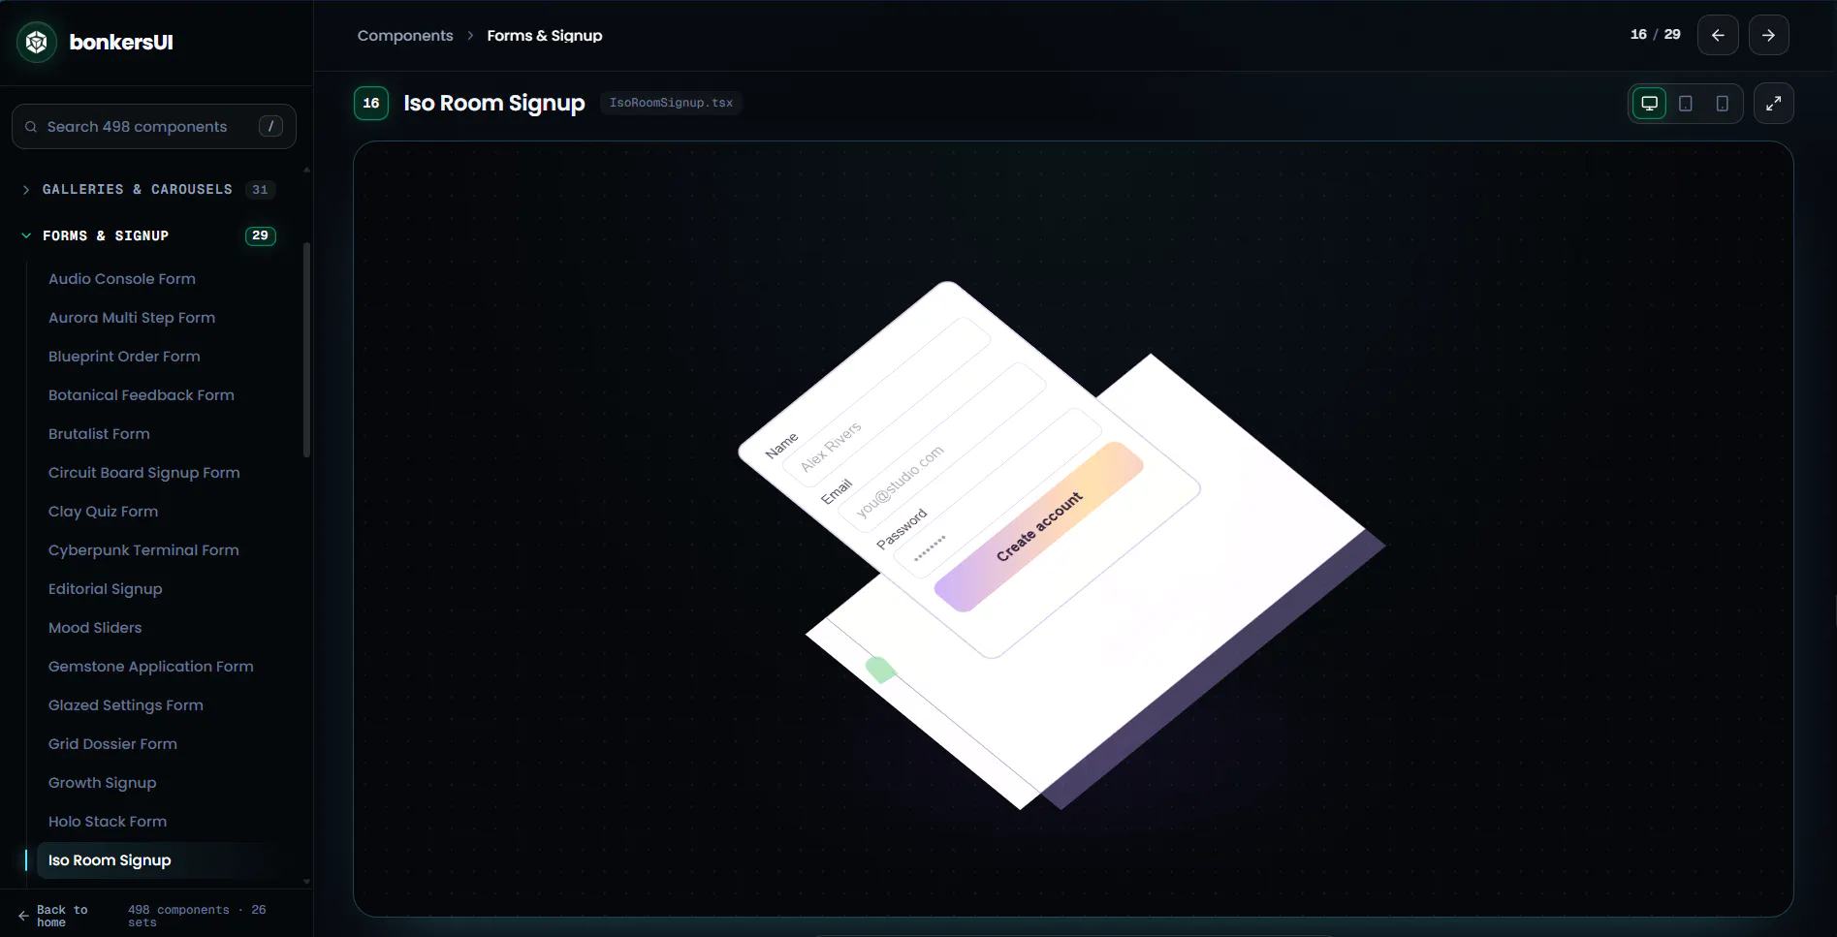The height and width of the screenshot is (937, 1837).
Task: Open Growth Signup
Action: [x=102, y=783]
